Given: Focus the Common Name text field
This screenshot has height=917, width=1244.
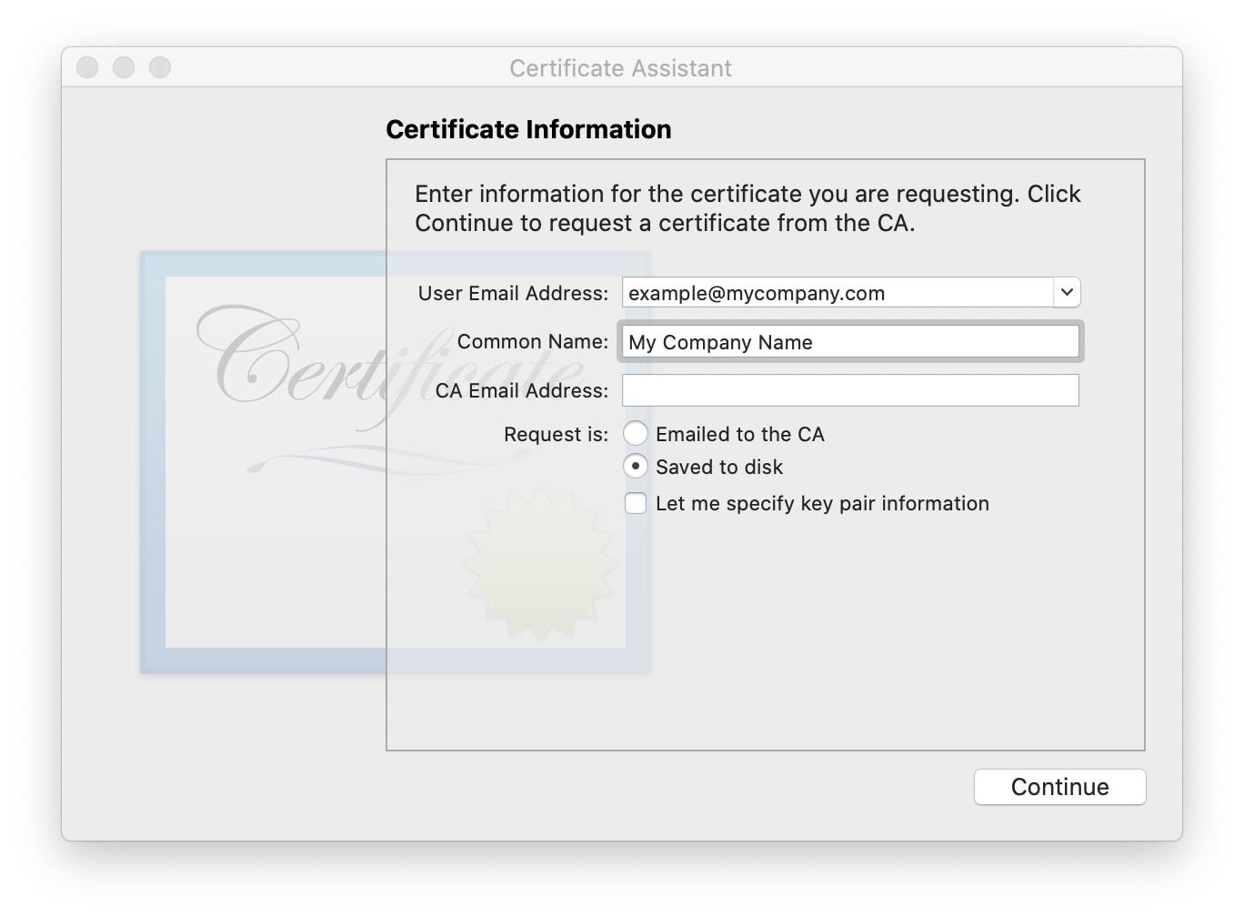Looking at the screenshot, I should (x=849, y=342).
